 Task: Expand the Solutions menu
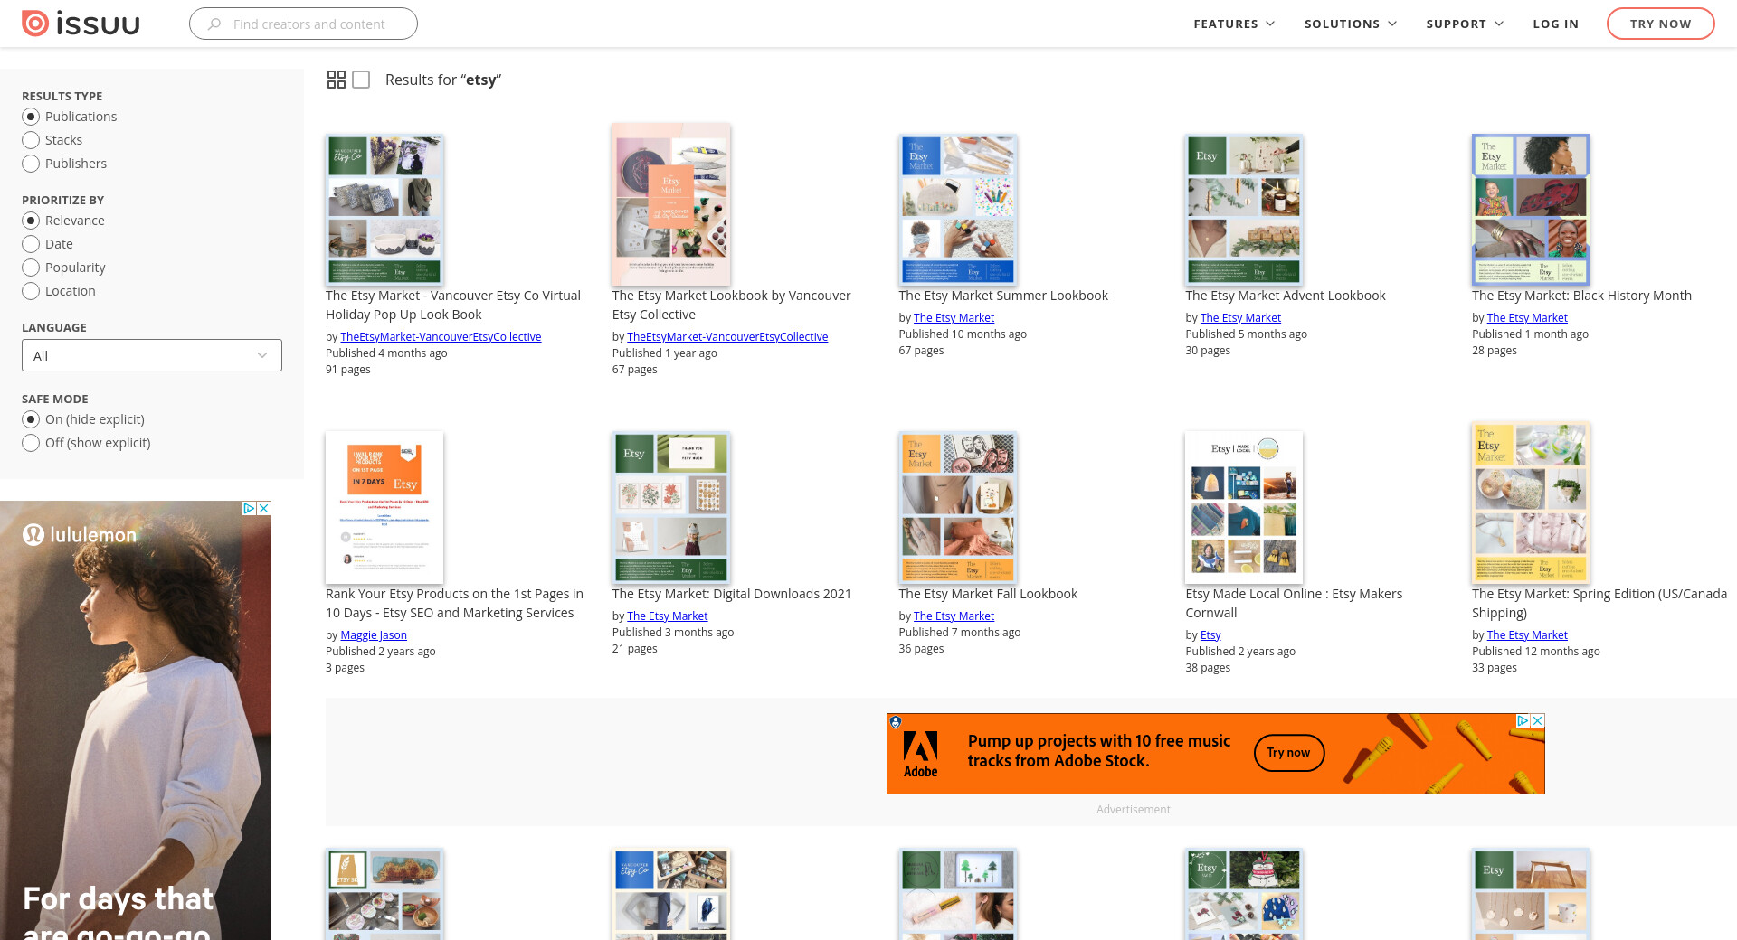(1350, 23)
